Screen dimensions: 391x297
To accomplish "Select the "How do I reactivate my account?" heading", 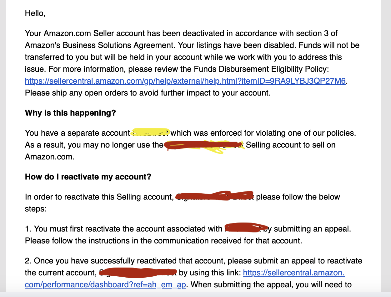I will [x=88, y=177].
